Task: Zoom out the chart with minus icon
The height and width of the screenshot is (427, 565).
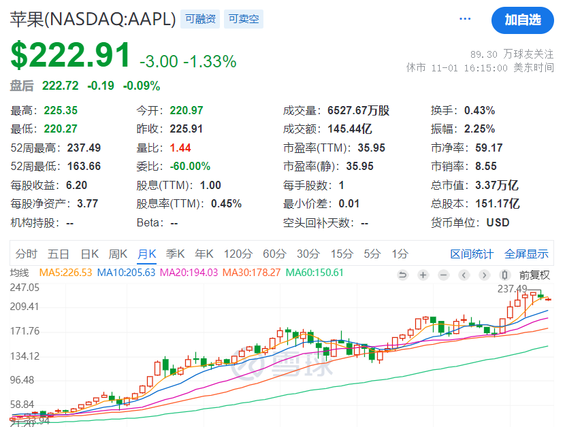Action: (x=443, y=275)
